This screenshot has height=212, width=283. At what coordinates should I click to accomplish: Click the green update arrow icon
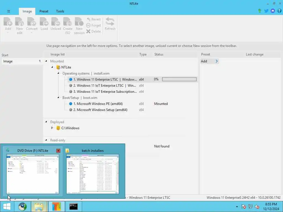tap(260, 11)
